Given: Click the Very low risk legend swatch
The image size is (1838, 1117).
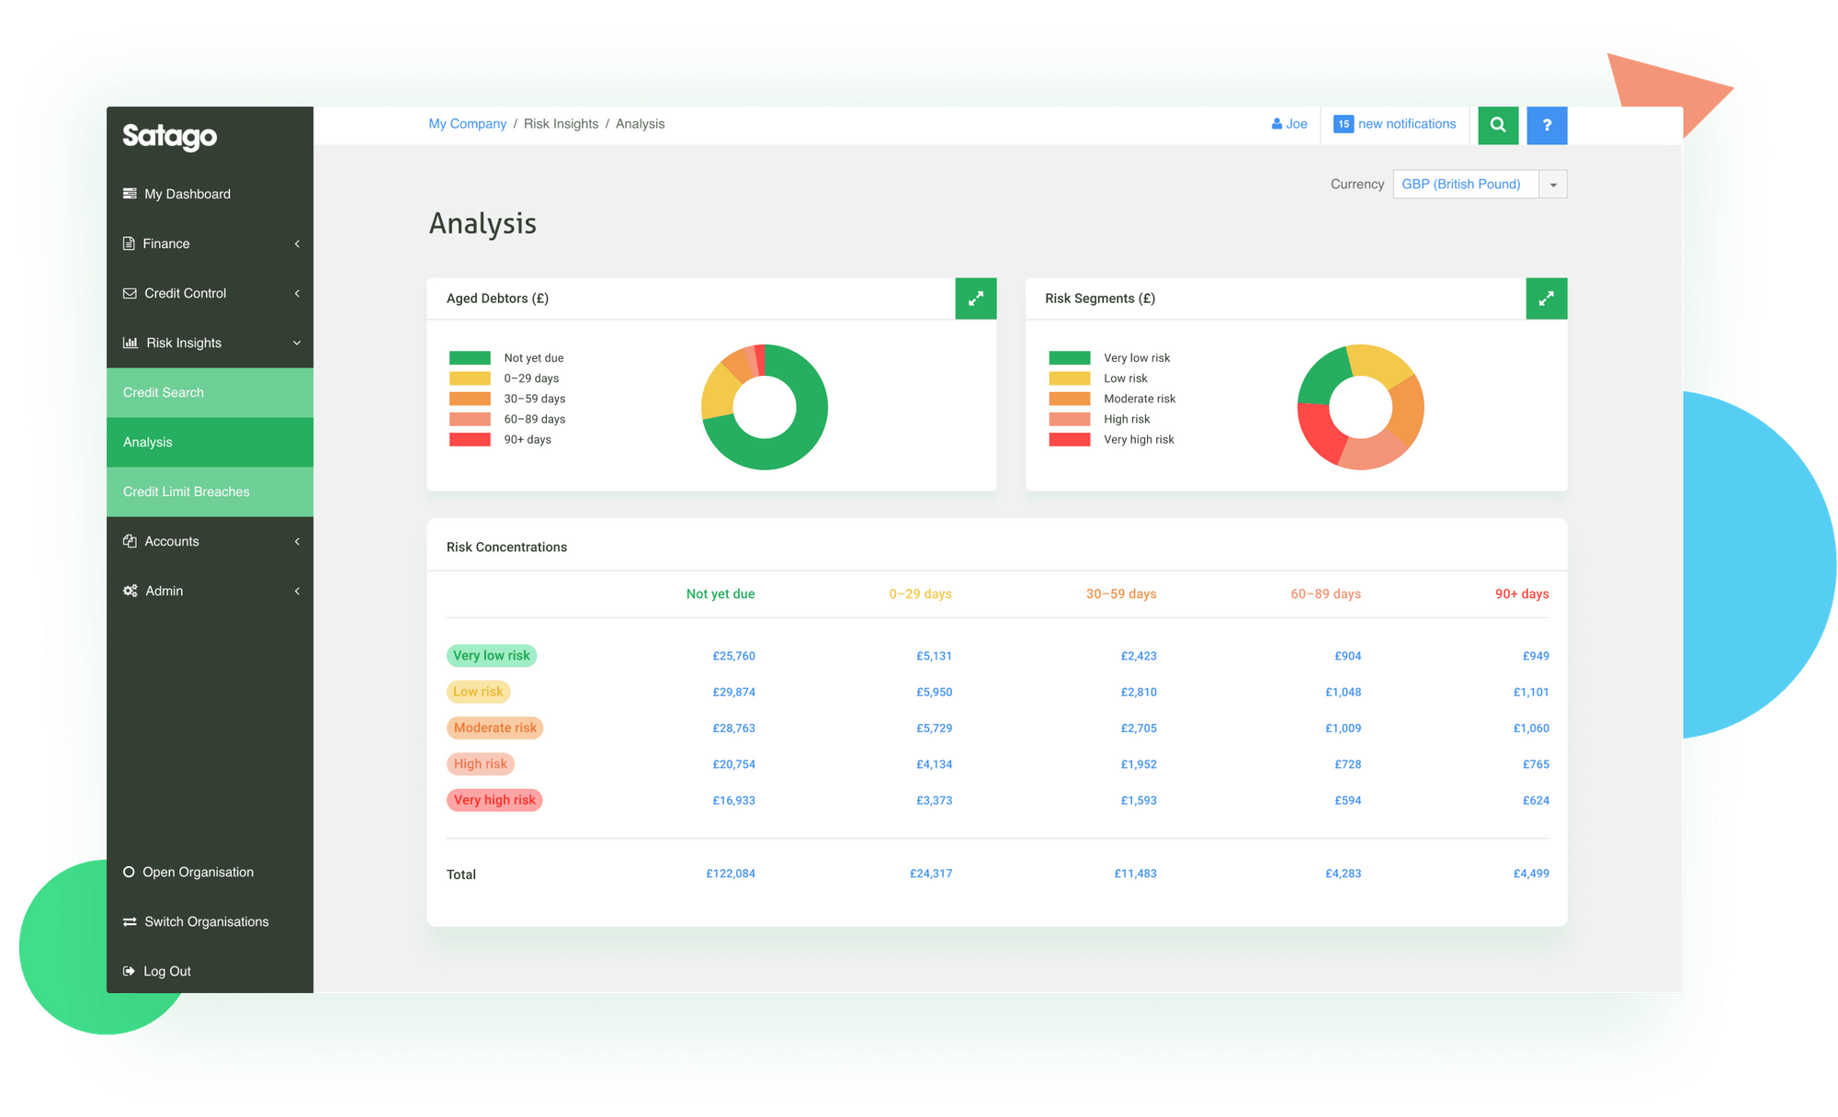Looking at the screenshot, I should [1070, 358].
